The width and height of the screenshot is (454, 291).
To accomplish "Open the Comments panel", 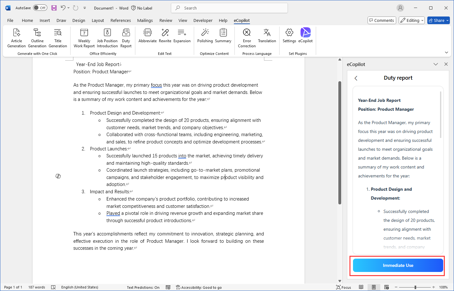I will (x=382, y=20).
